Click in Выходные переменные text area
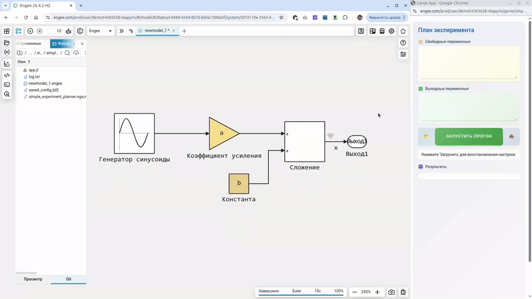This screenshot has width=532, height=299. coord(469,108)
